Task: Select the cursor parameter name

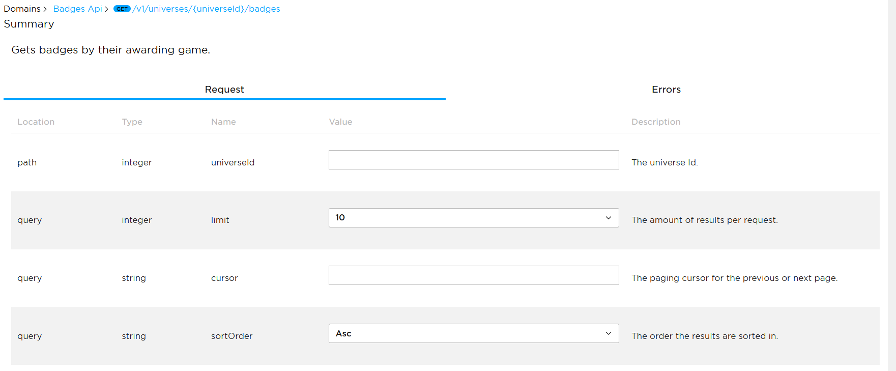Action: click(x=224, y=278)
